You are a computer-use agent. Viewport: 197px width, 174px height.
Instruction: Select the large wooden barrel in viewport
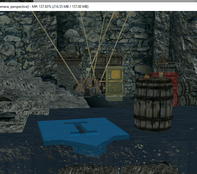coord(153,105)
